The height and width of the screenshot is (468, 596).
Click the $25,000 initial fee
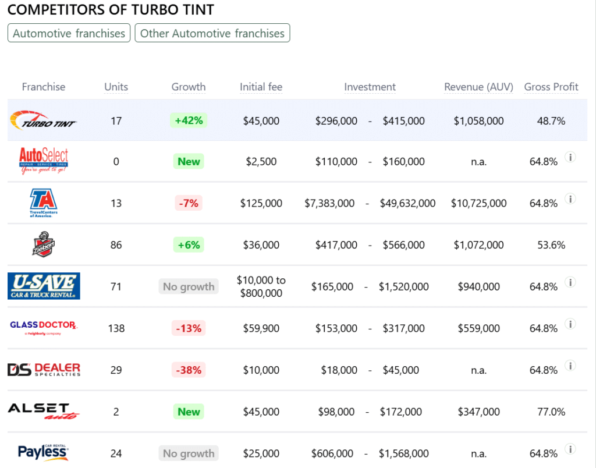(261, 453)
